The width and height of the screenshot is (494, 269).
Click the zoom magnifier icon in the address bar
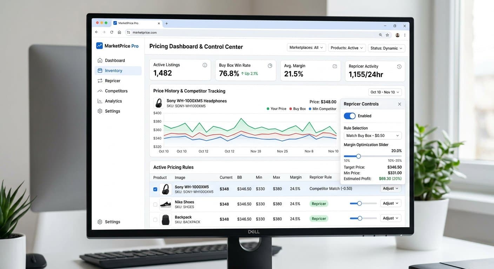pos(380,35)
